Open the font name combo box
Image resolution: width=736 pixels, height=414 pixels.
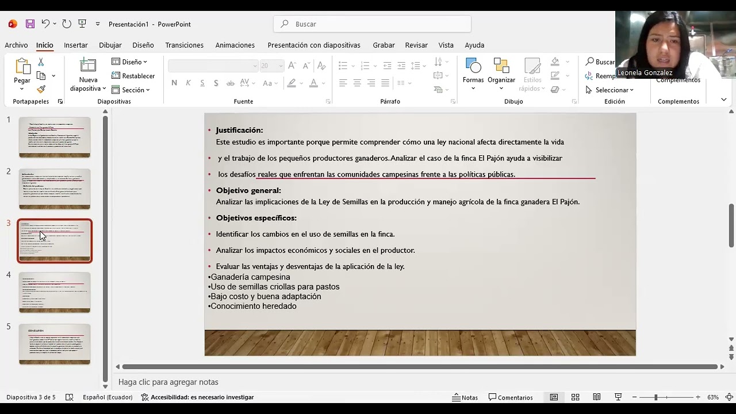[213, 66]
